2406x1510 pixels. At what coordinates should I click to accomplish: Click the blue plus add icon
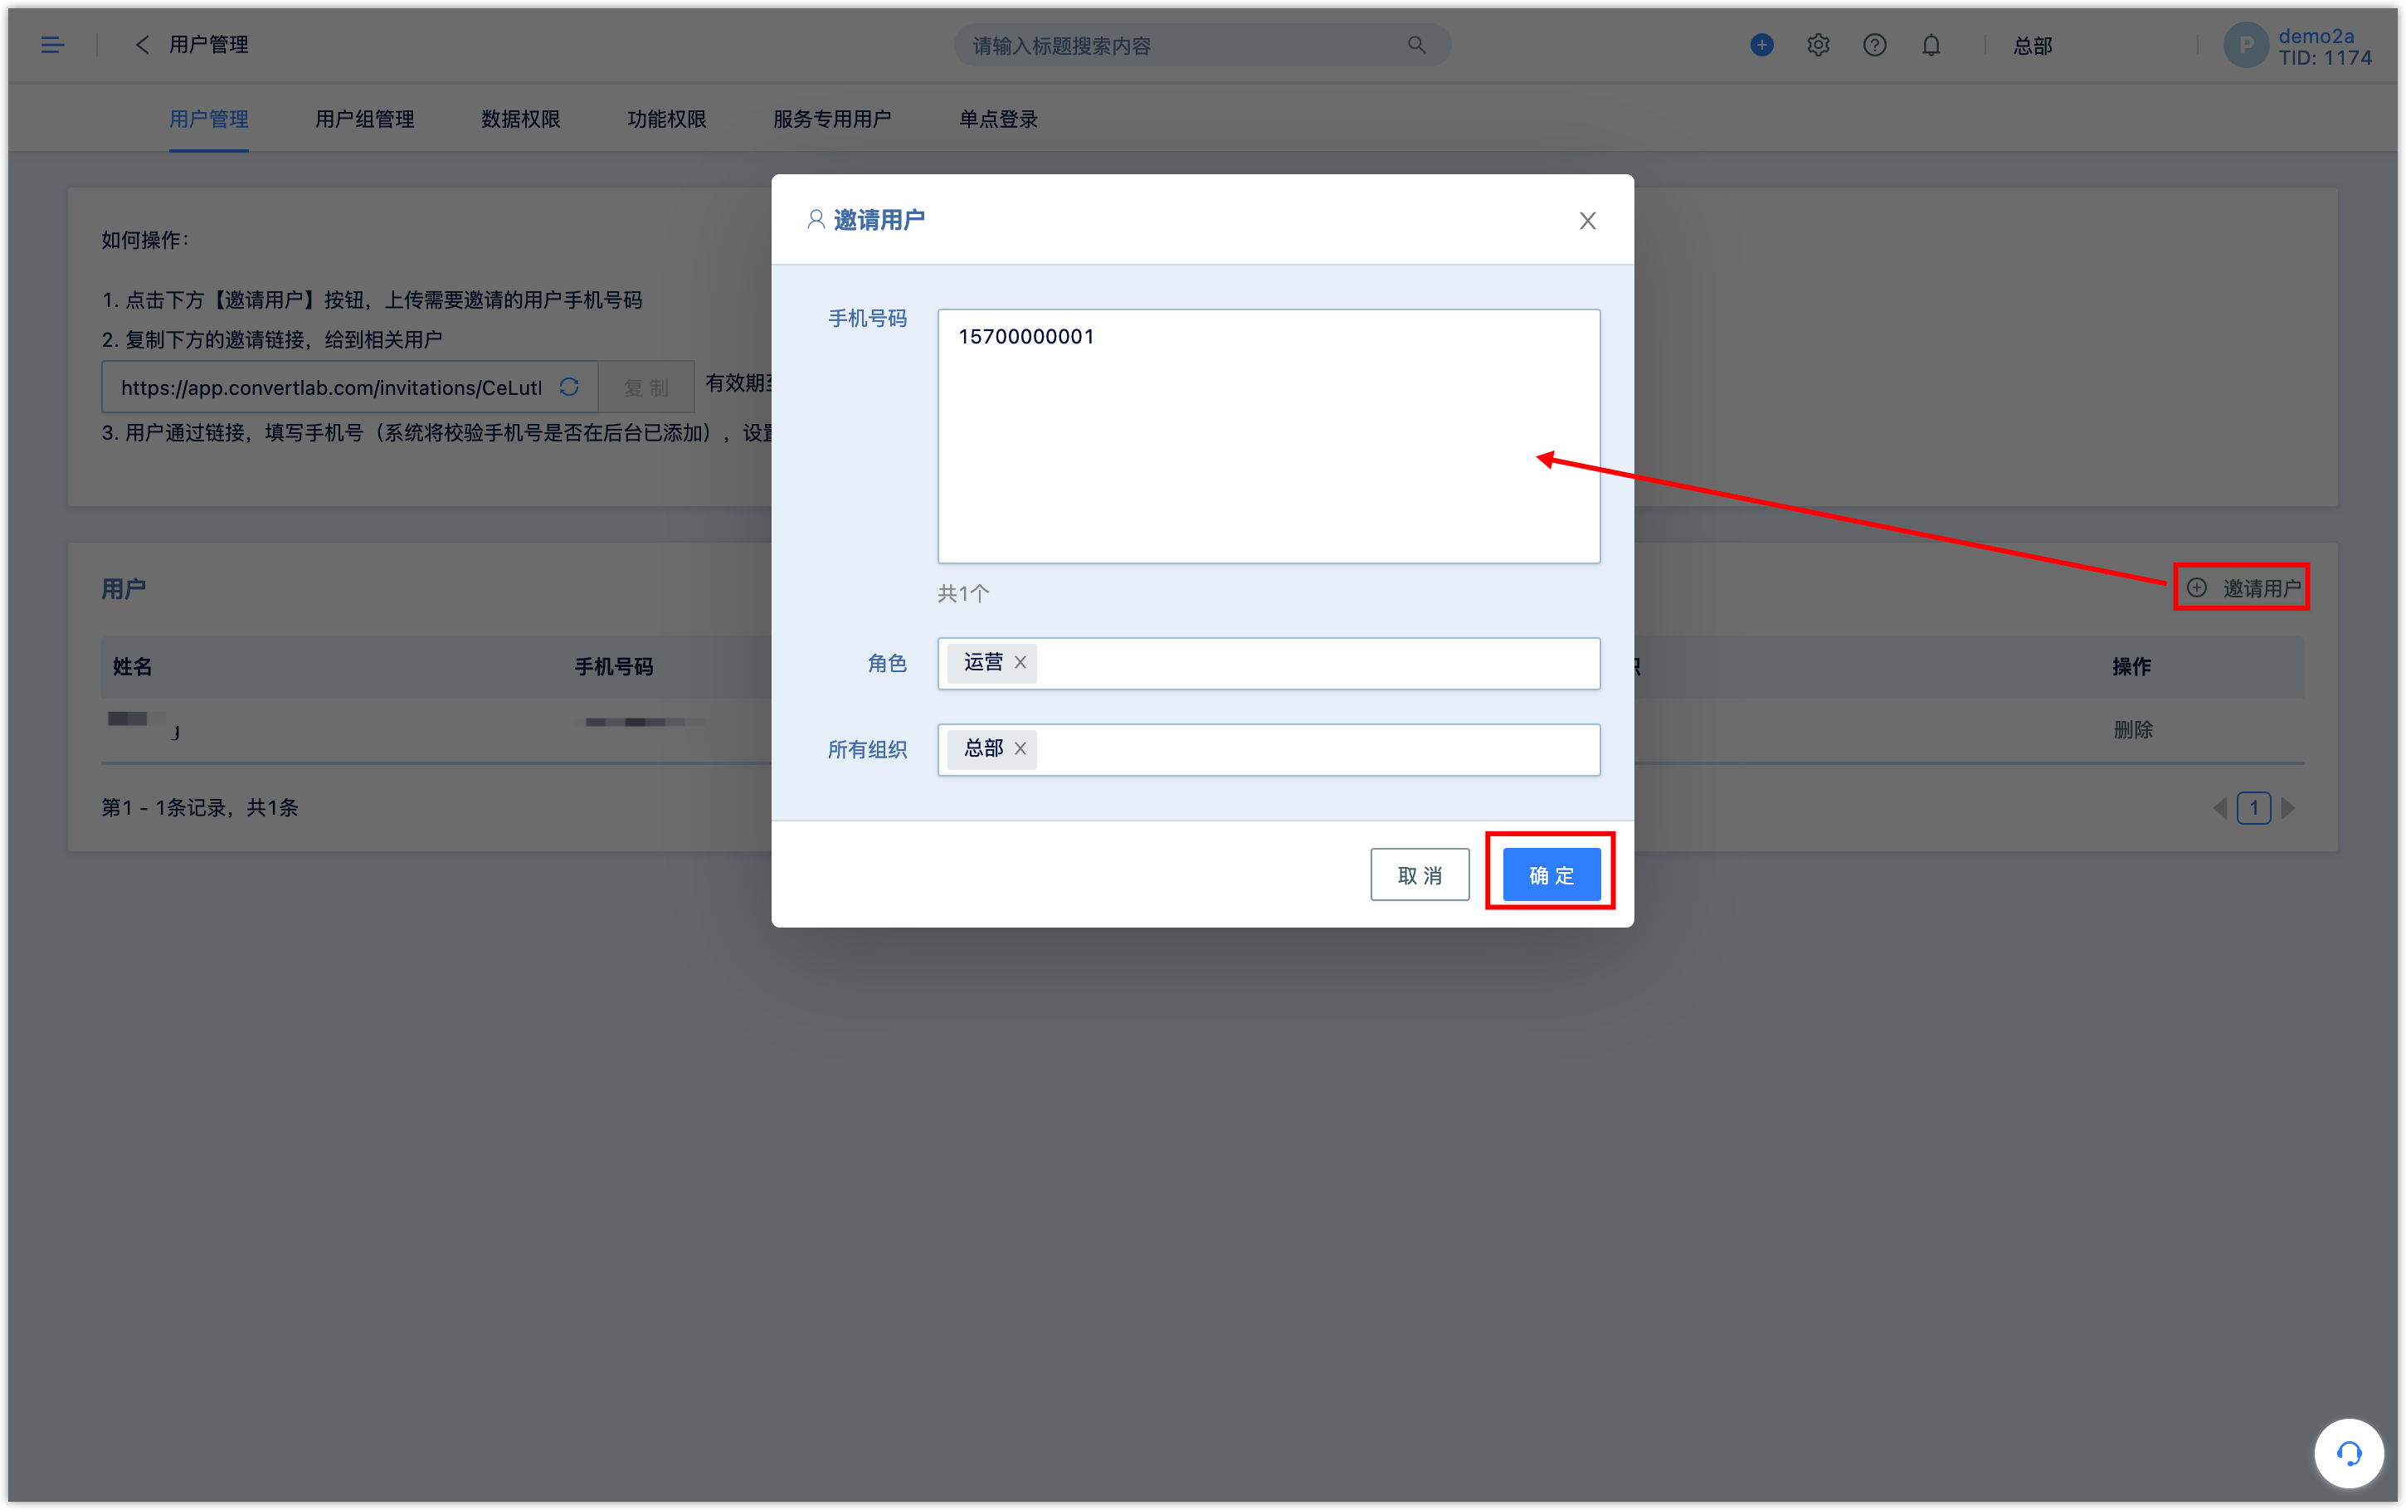tap(1761, 45)
